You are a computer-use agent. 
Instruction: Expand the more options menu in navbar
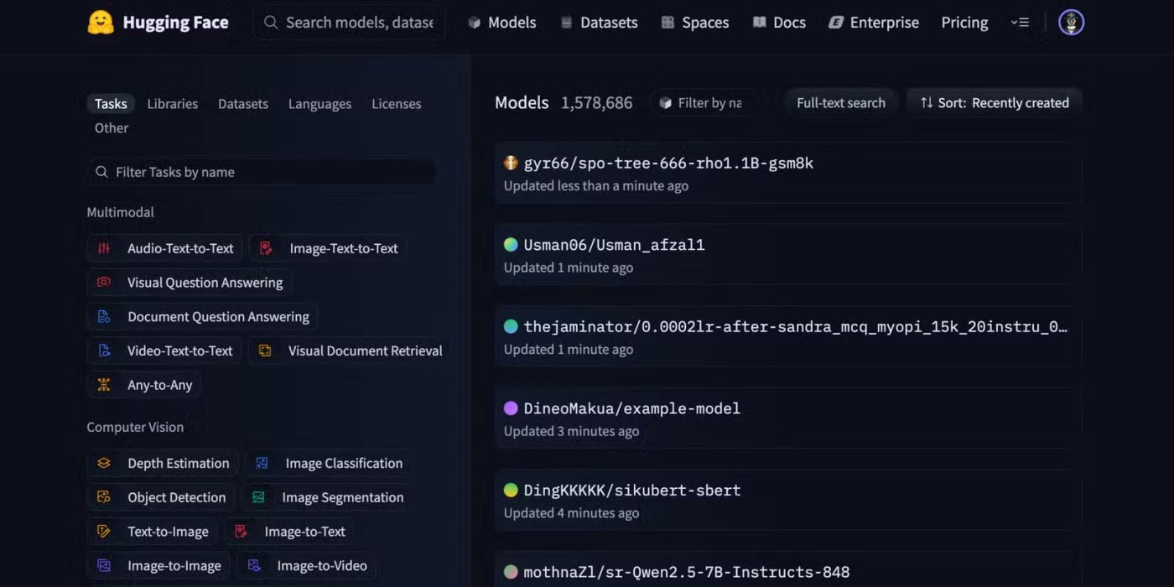pos(1020,23)
